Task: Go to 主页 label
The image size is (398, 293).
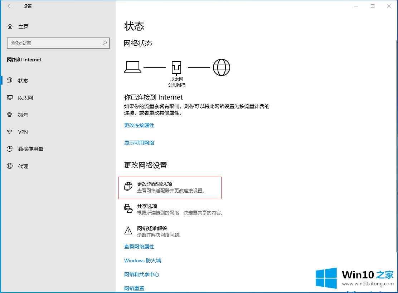Action: click(23, 26)
